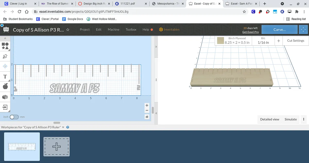Select the Text tool

pyautogui.click(x=5, y=77)
